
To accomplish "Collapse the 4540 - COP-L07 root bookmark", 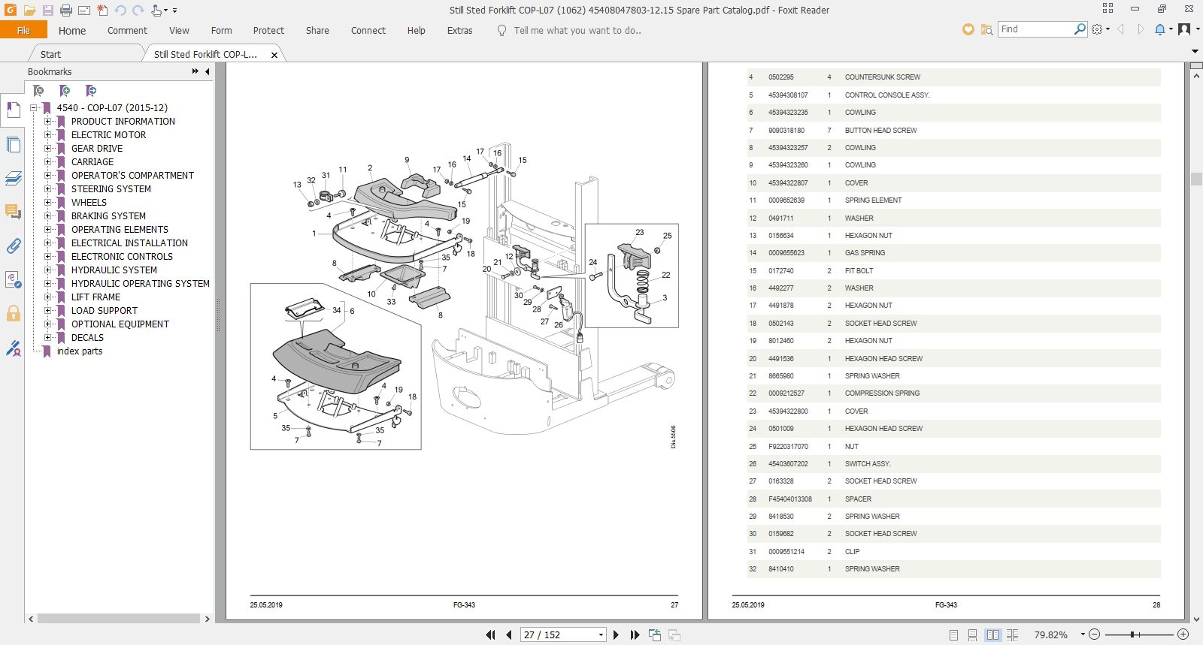I will 34,108.
